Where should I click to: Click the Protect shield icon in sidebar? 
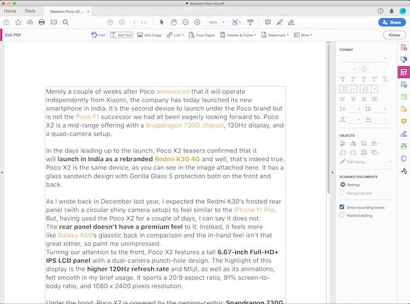403,158
